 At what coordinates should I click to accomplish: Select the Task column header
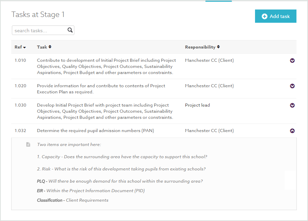42,47
